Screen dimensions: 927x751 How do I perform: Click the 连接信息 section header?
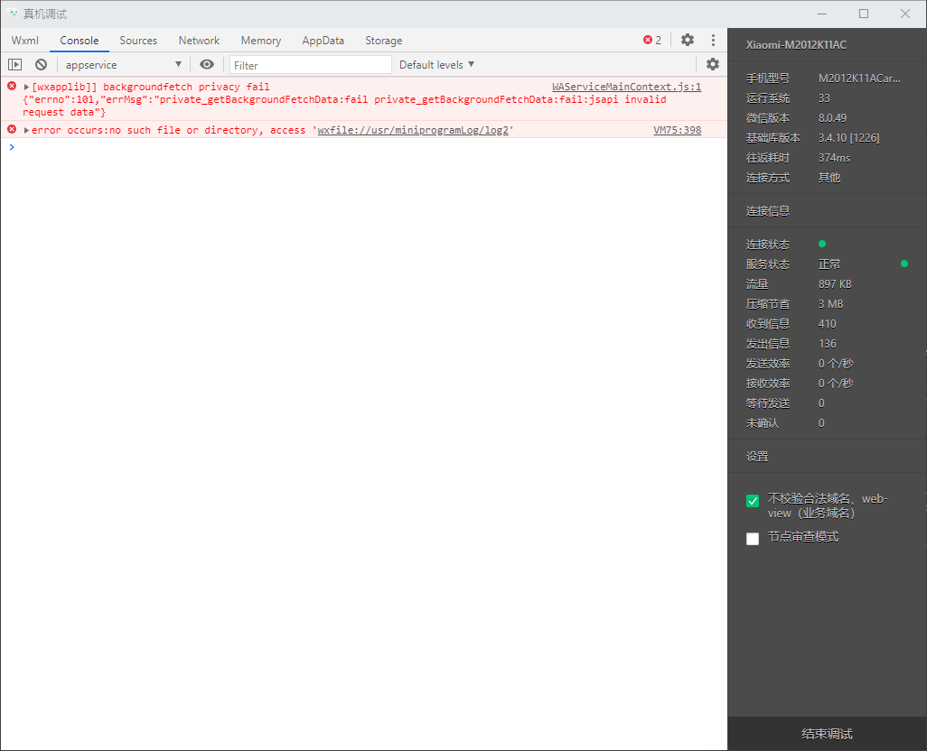click(x=767, y=211)
